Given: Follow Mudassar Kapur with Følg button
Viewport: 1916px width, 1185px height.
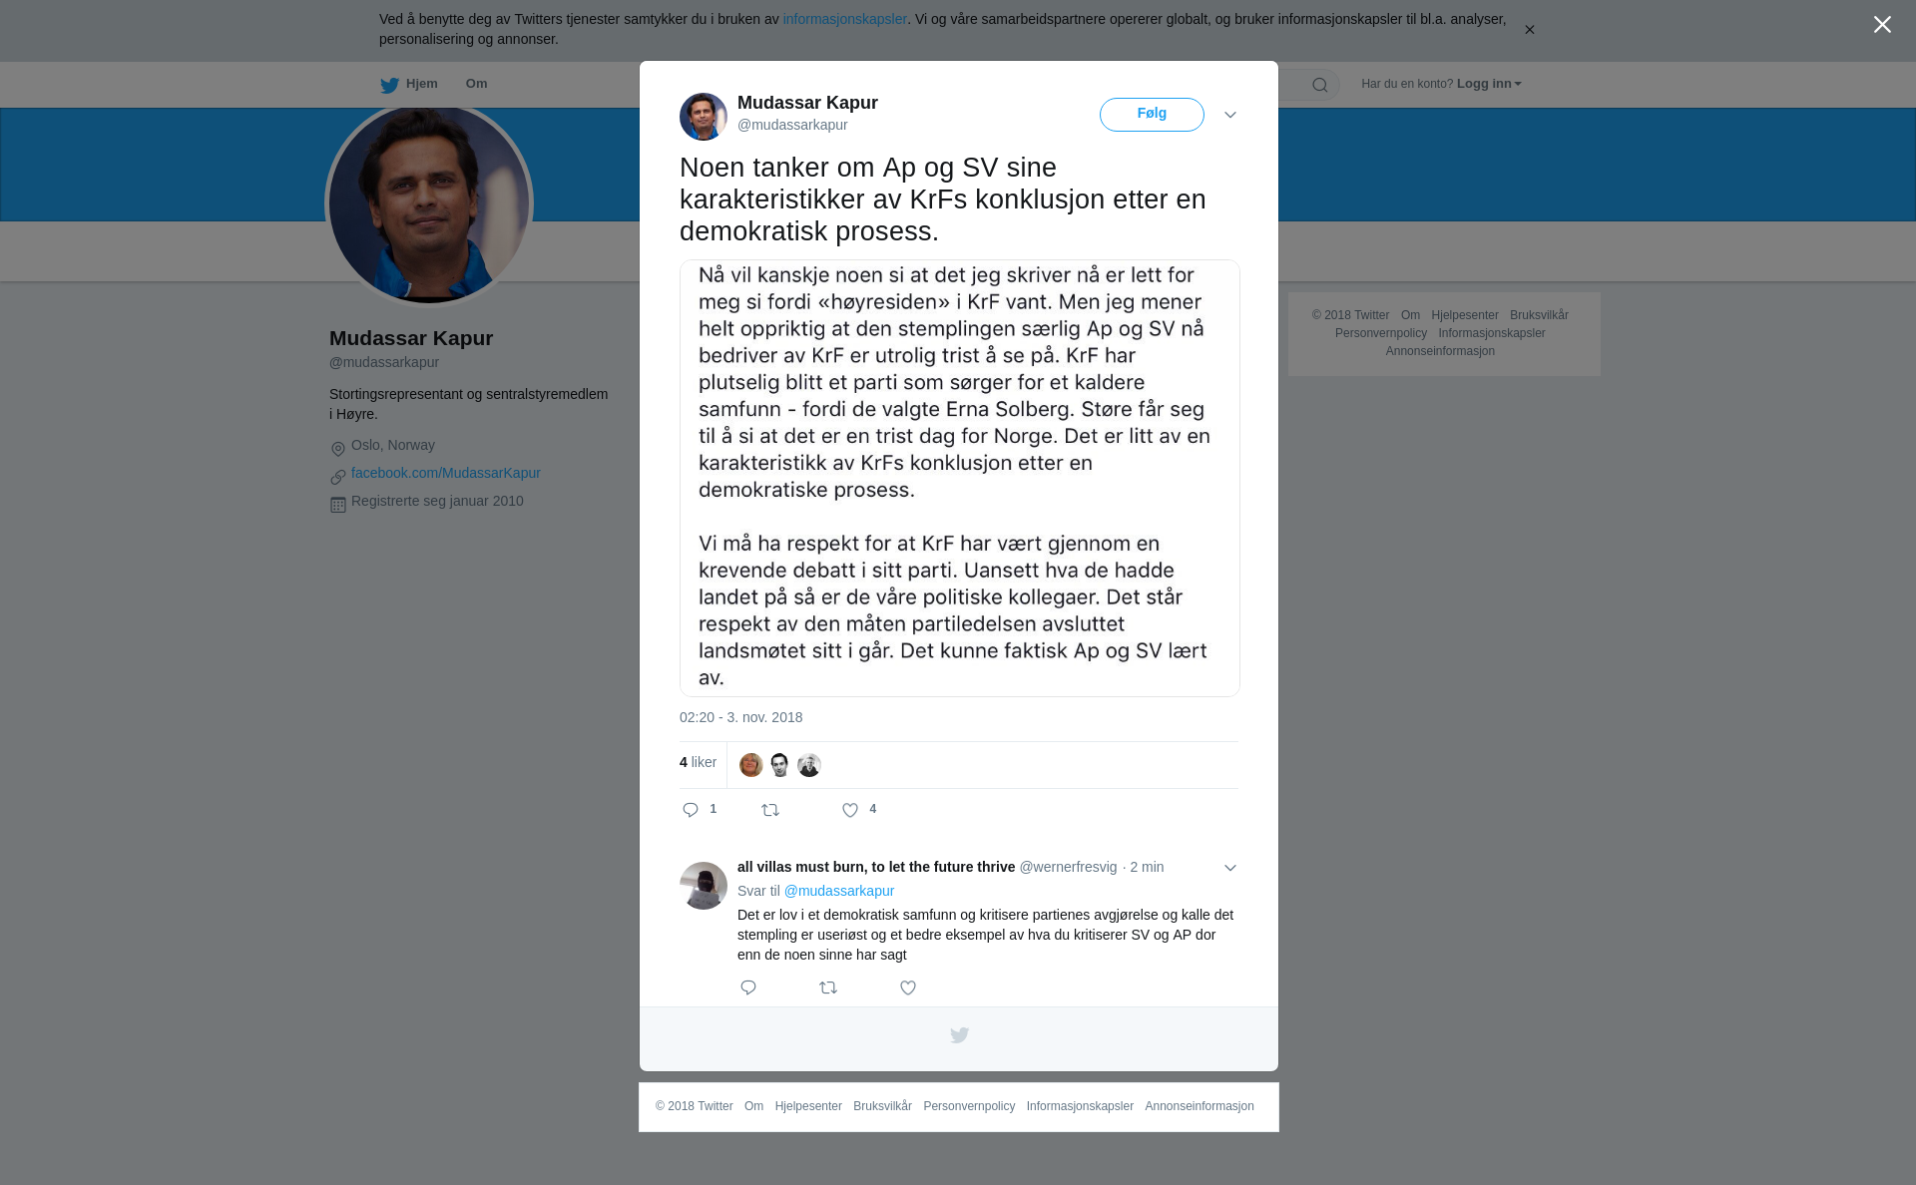Looking at the screenshot, I should click(x=1152, y=115).
